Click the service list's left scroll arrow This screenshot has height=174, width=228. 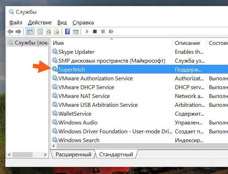pyautogui.click(x=54, y=146)
